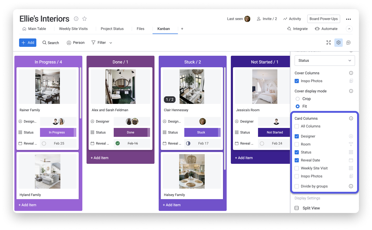Screen dimensions: 372x230
Task: Click the Designer avatar on Jessica's Room card
Action: tap(276, 121)
